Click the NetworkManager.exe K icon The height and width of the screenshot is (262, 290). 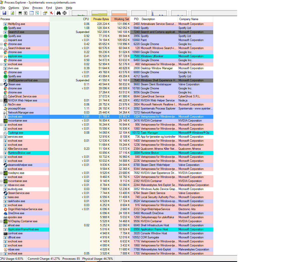(6, 113)
